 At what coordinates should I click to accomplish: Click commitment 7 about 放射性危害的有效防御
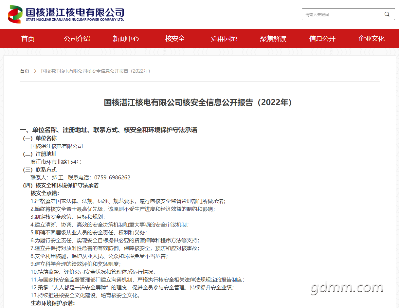[x=115, y=248]
